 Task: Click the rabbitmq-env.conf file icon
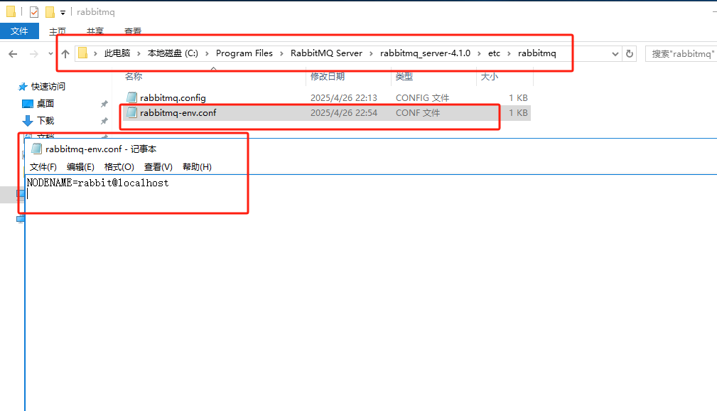coord(131,112)
